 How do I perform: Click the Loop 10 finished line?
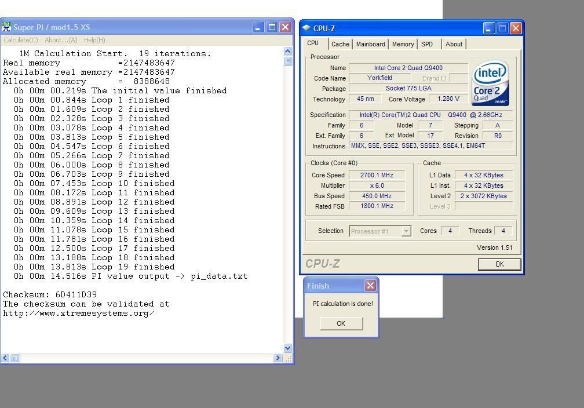tap(94, 183)
